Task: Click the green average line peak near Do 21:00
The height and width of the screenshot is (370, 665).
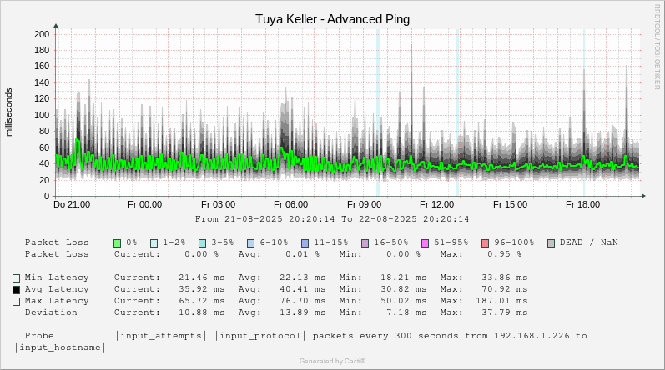Action: pos(77,140)
